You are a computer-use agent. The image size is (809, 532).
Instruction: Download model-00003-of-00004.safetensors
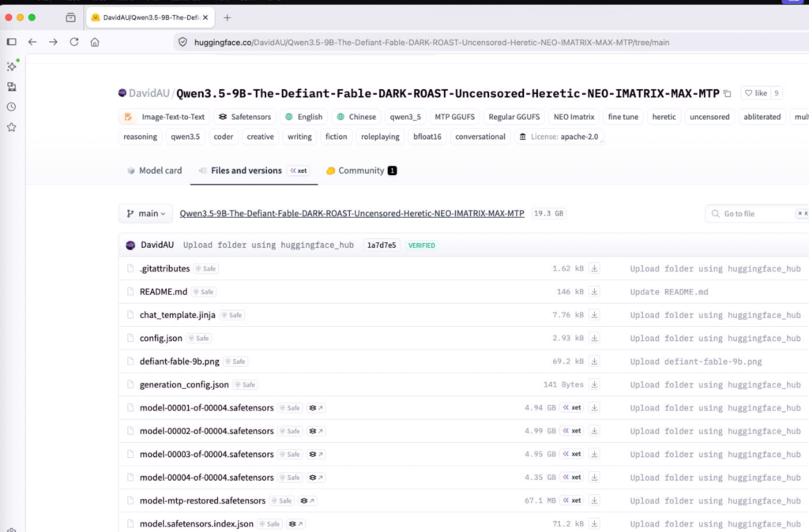point(594,454)
